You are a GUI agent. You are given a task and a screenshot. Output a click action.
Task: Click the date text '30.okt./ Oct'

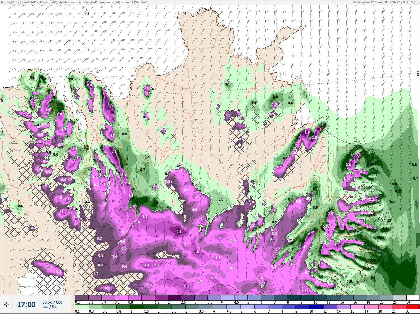point(52,302)
